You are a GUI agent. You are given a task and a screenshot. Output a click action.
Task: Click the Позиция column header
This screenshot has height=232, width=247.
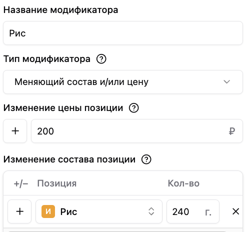[x=57, y=183]
